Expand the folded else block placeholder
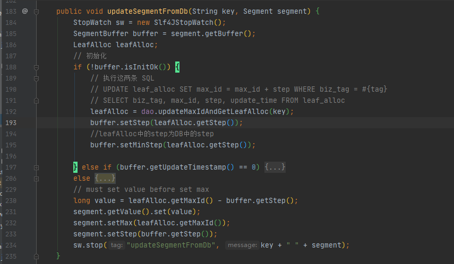 pos(105,179)
